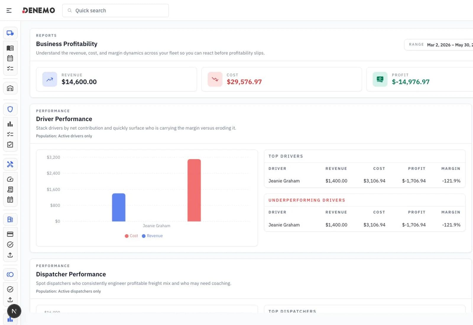The height and width of the screenshot is (325, 473).
Task: Open the date range picker
Action: [x=439, y=45]
